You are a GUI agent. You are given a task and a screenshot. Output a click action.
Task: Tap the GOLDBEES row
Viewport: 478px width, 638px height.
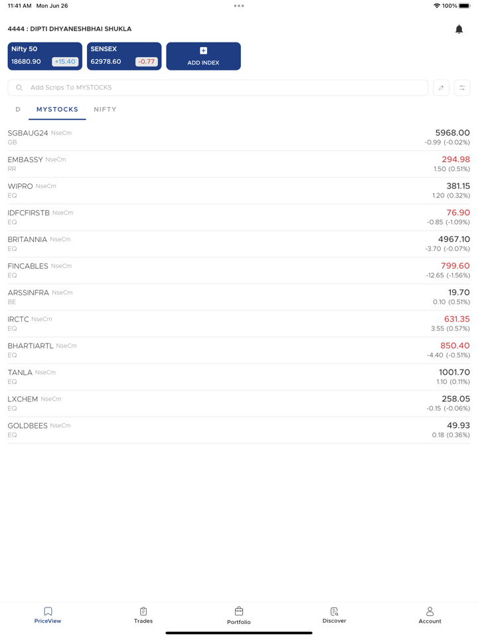239,430
